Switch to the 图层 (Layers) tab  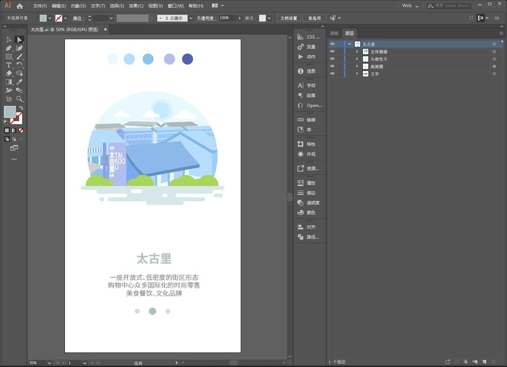click(x=349, y=33)
